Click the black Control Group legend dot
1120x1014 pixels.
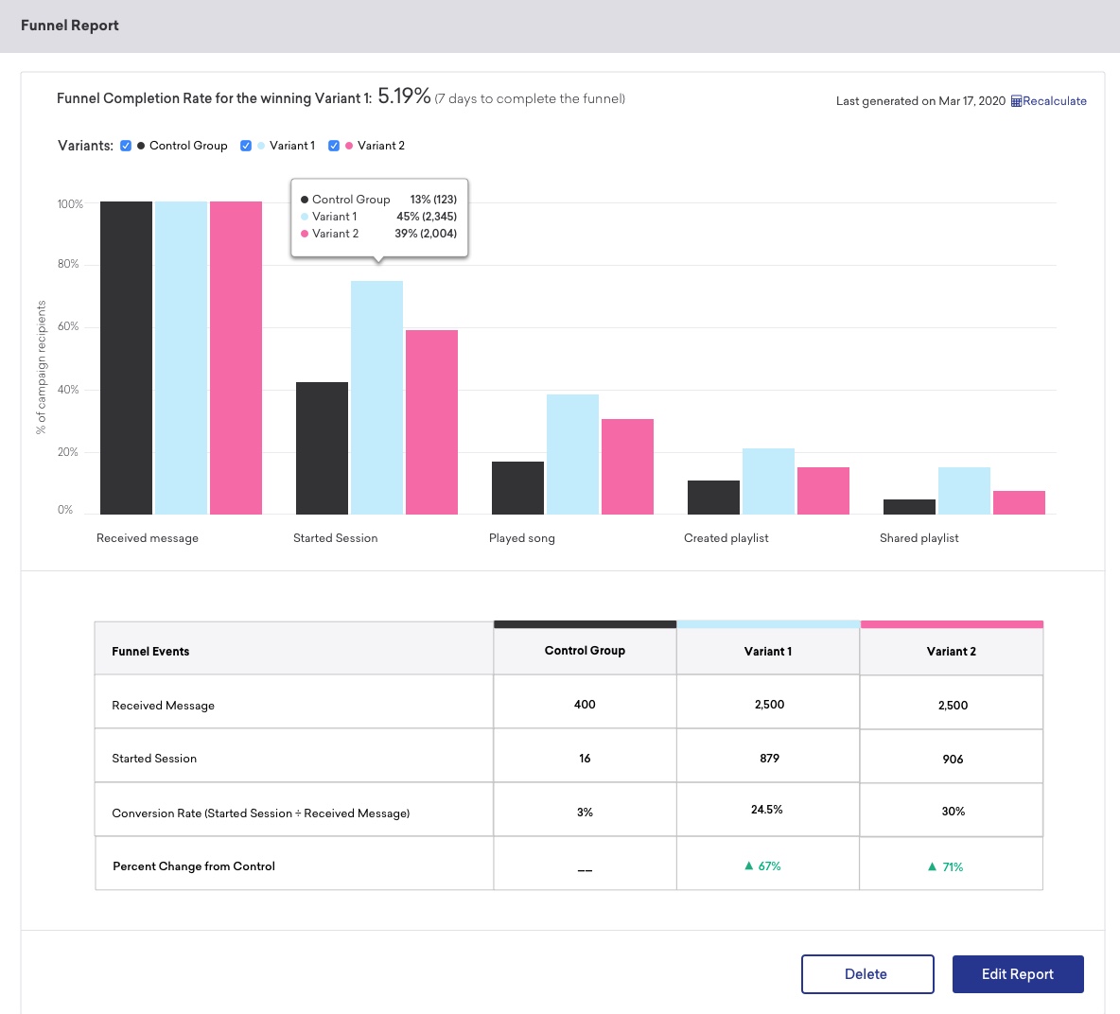point(141,146)
